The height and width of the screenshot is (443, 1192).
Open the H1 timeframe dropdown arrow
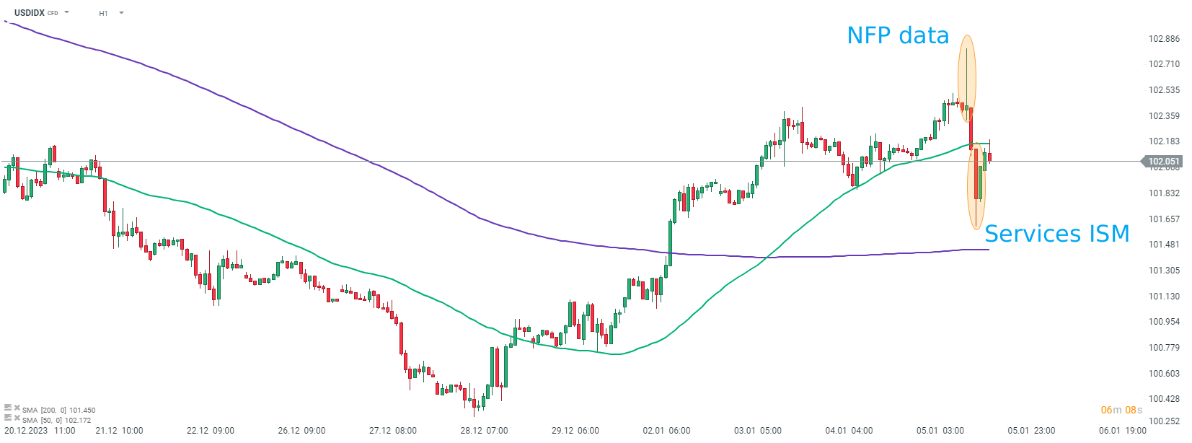(121, 13)
